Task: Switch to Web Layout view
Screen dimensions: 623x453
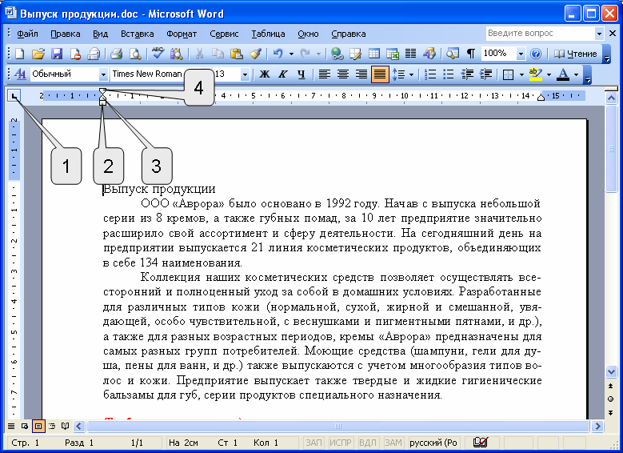Action: pos(25,427)
